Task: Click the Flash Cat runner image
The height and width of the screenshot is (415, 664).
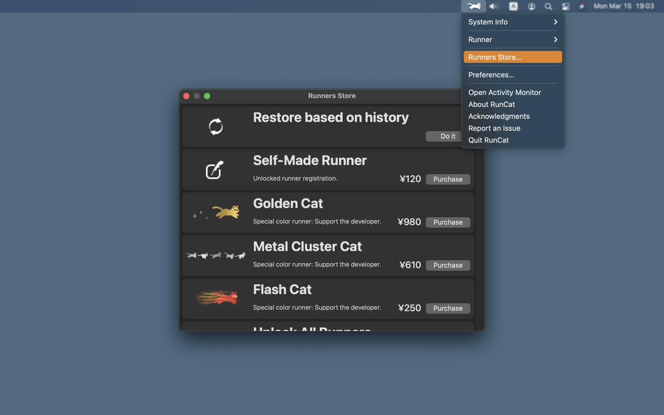Action: (217, 298)
